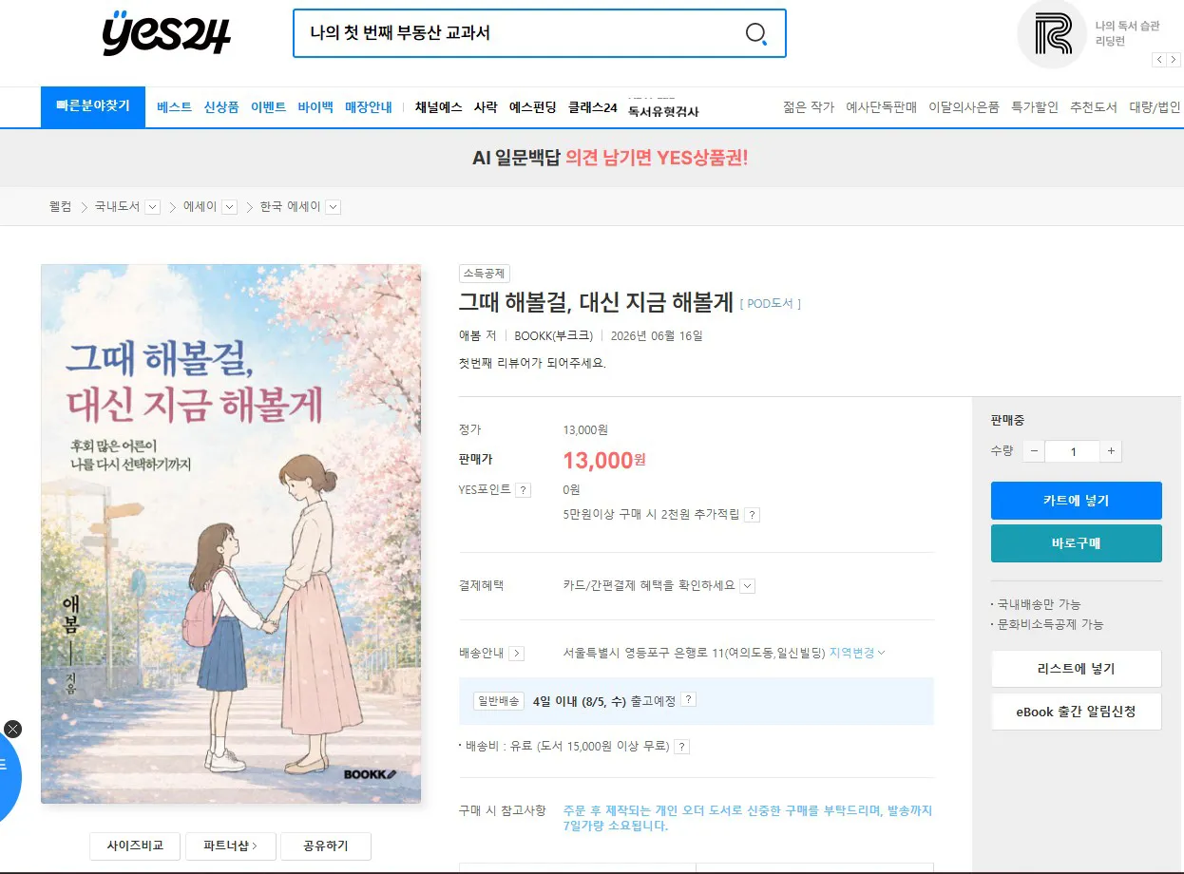Open 특가할인 link

click(x=1035, y=107)
